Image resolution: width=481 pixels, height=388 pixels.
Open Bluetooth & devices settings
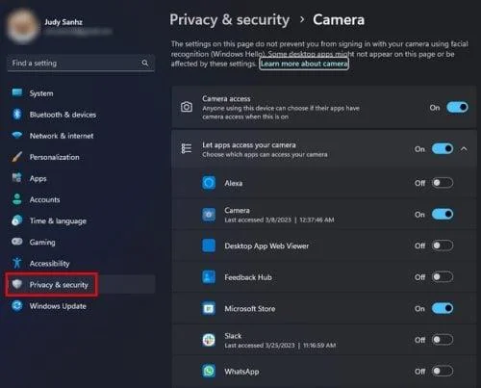[82, 115]
